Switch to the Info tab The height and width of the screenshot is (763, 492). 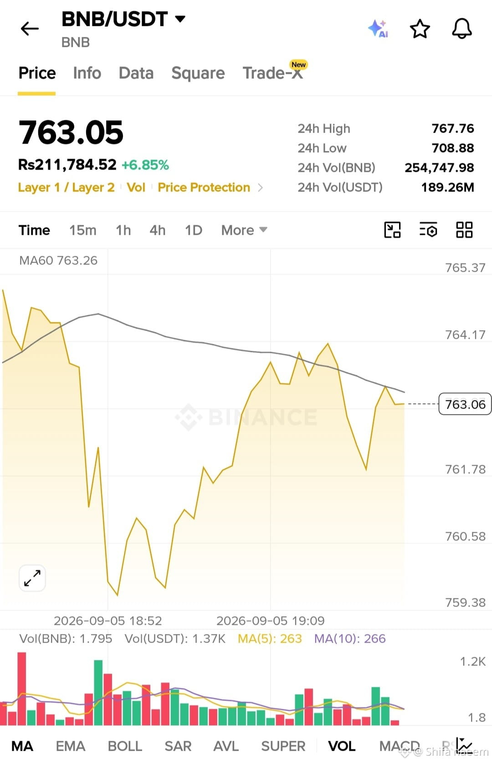pos(87,73)
